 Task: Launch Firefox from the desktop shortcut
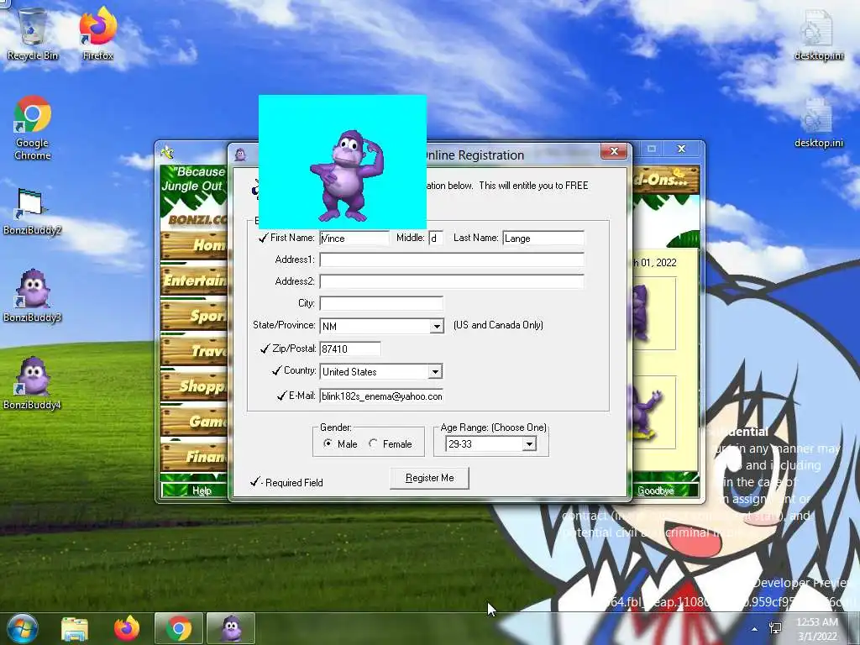[97, 34]
